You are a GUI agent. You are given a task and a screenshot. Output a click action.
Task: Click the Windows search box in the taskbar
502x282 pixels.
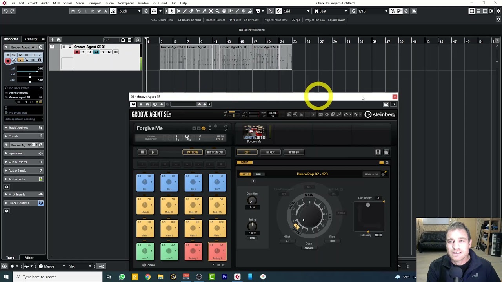pyautogui.click(x=57, y=277)
